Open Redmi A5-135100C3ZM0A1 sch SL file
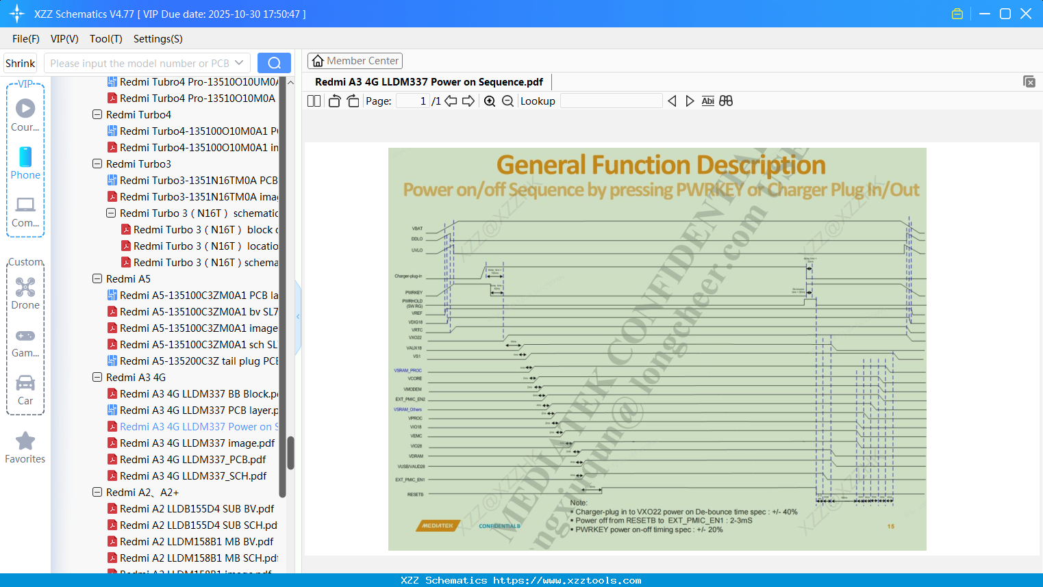1043x587 pixels. [193, 344]
